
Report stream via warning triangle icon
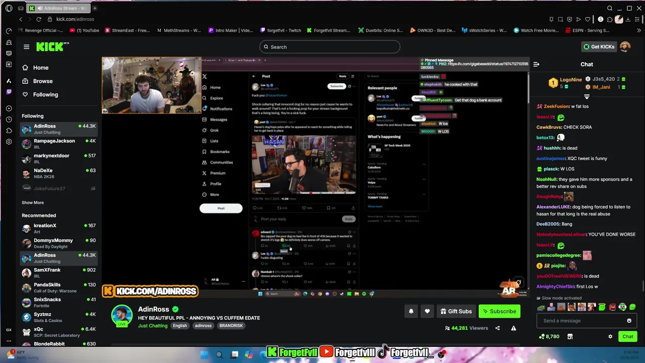[513, 328]
